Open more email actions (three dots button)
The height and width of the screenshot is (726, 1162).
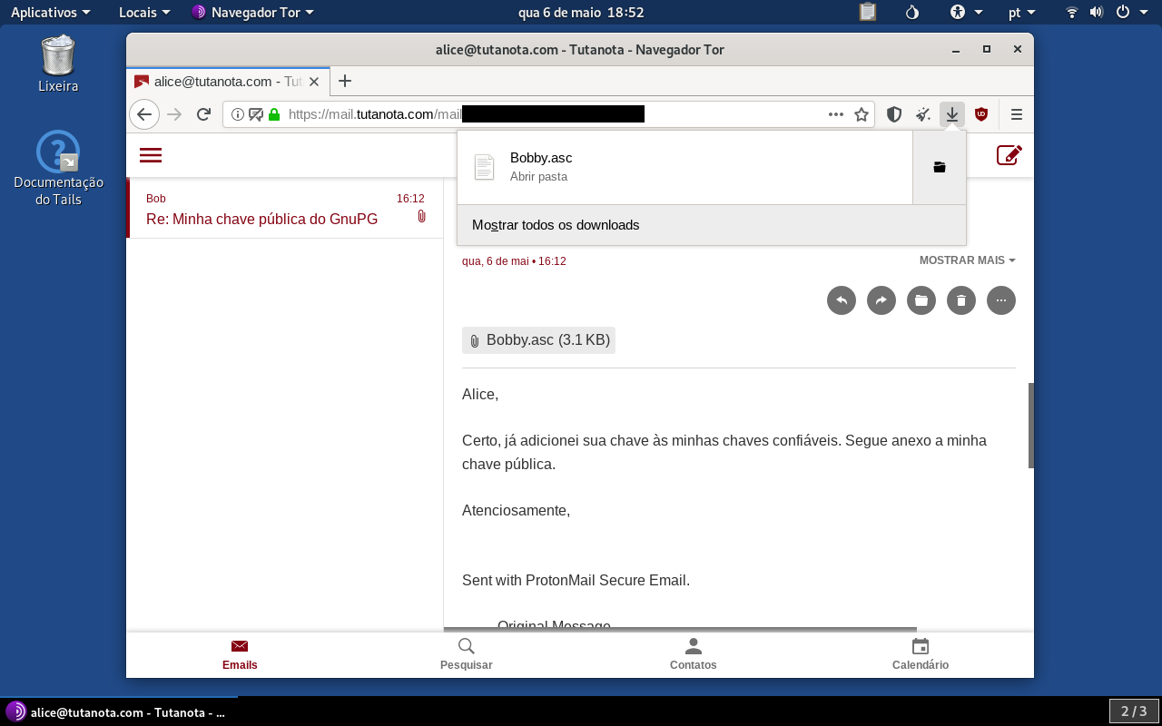tap(1001, 300)
